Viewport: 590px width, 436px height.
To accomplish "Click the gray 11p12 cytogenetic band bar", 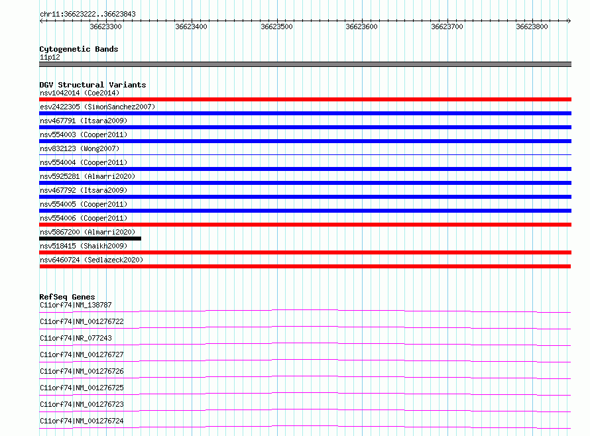I will coord(305,64).
